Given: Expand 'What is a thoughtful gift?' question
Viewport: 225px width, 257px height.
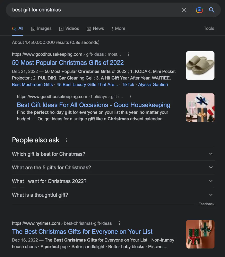Looking at the screenshot, I should click(x=113, y=195).
